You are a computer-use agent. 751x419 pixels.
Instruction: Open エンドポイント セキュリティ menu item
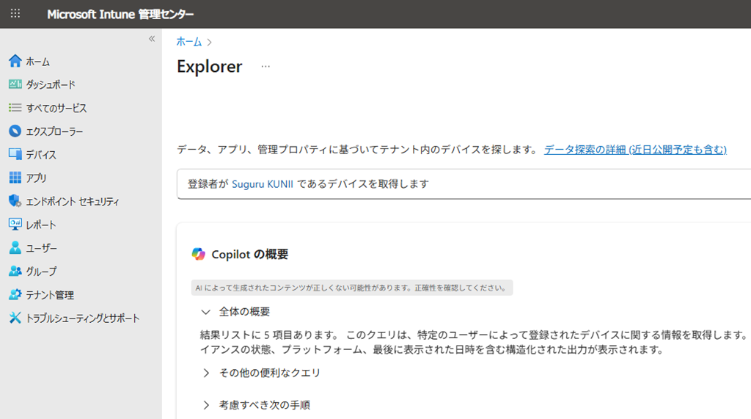coord(73,201)
